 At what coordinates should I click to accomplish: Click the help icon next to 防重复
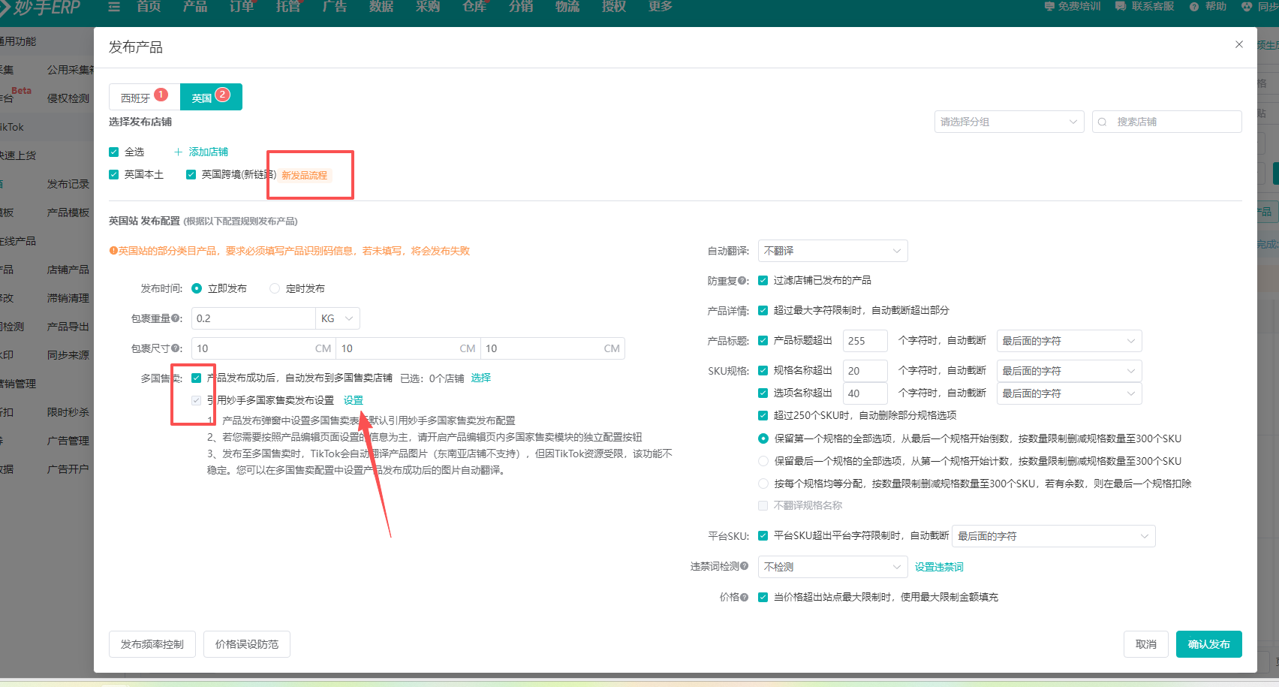coord(743,281)
